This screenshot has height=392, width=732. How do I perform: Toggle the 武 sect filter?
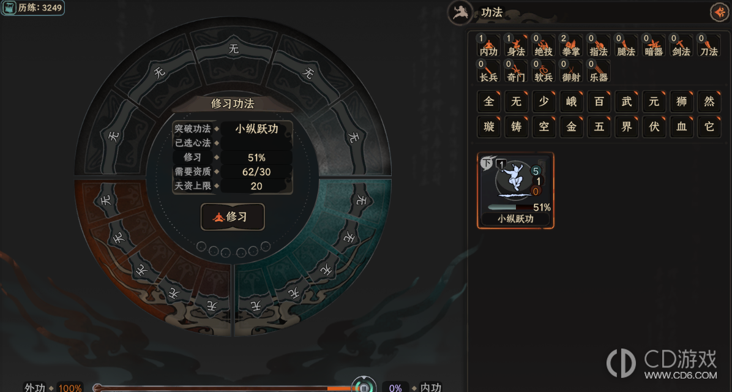626,102
